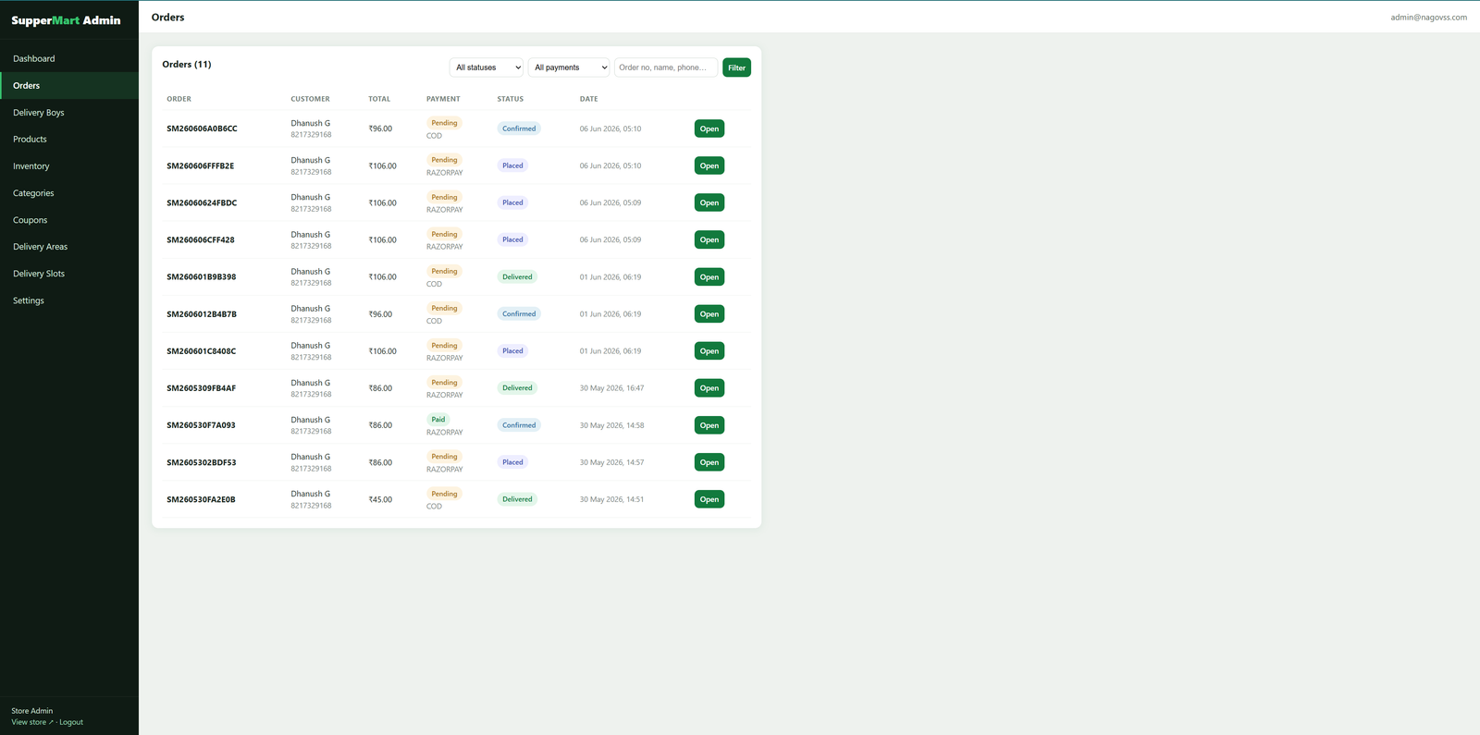
Task: Click Confirmed status of order SM260606A0B6CC
Action: coord(519,129)
